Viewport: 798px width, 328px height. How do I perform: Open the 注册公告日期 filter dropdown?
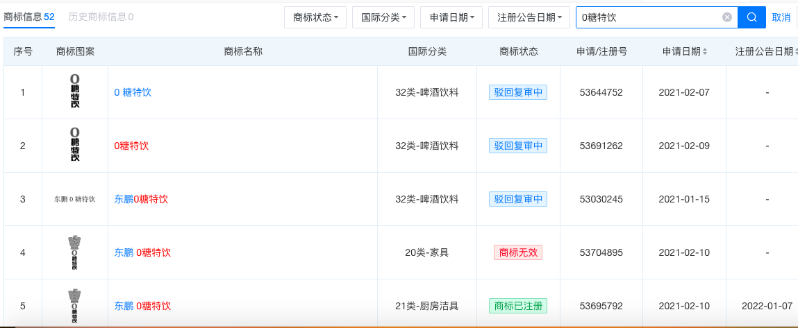529,17
